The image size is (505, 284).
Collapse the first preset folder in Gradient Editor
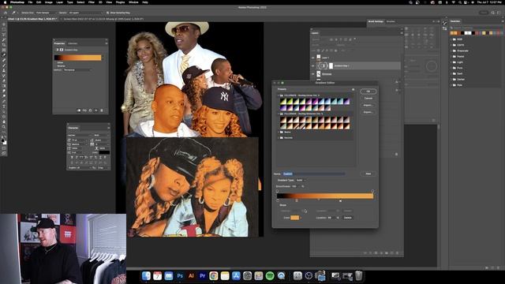[x=279, y=95]
